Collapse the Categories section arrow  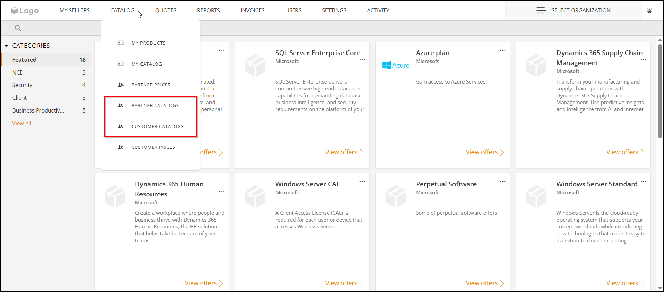point(6,46)
